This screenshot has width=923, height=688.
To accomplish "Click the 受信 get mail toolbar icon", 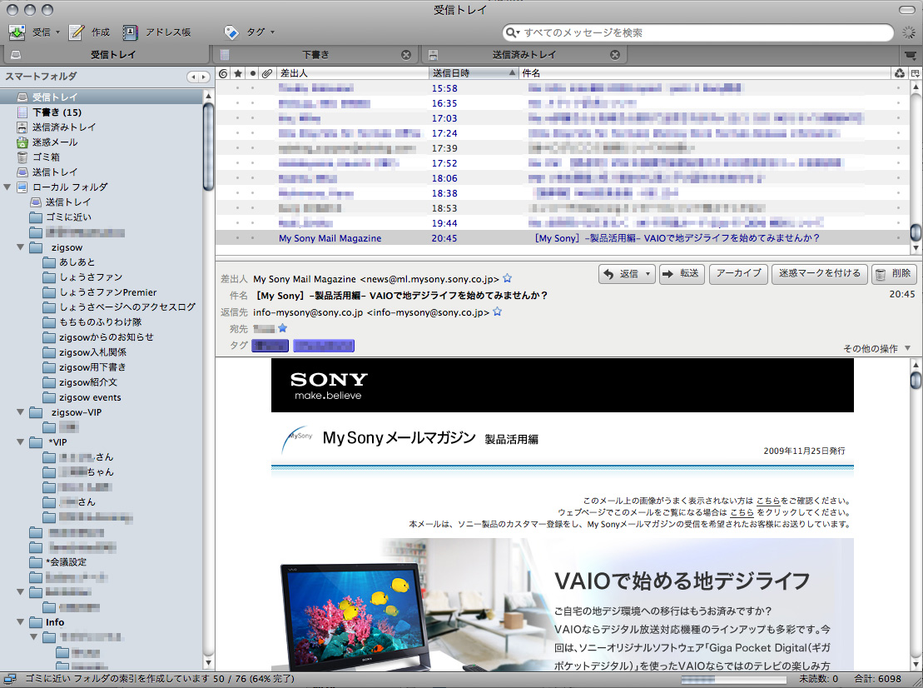I will 17,32.
